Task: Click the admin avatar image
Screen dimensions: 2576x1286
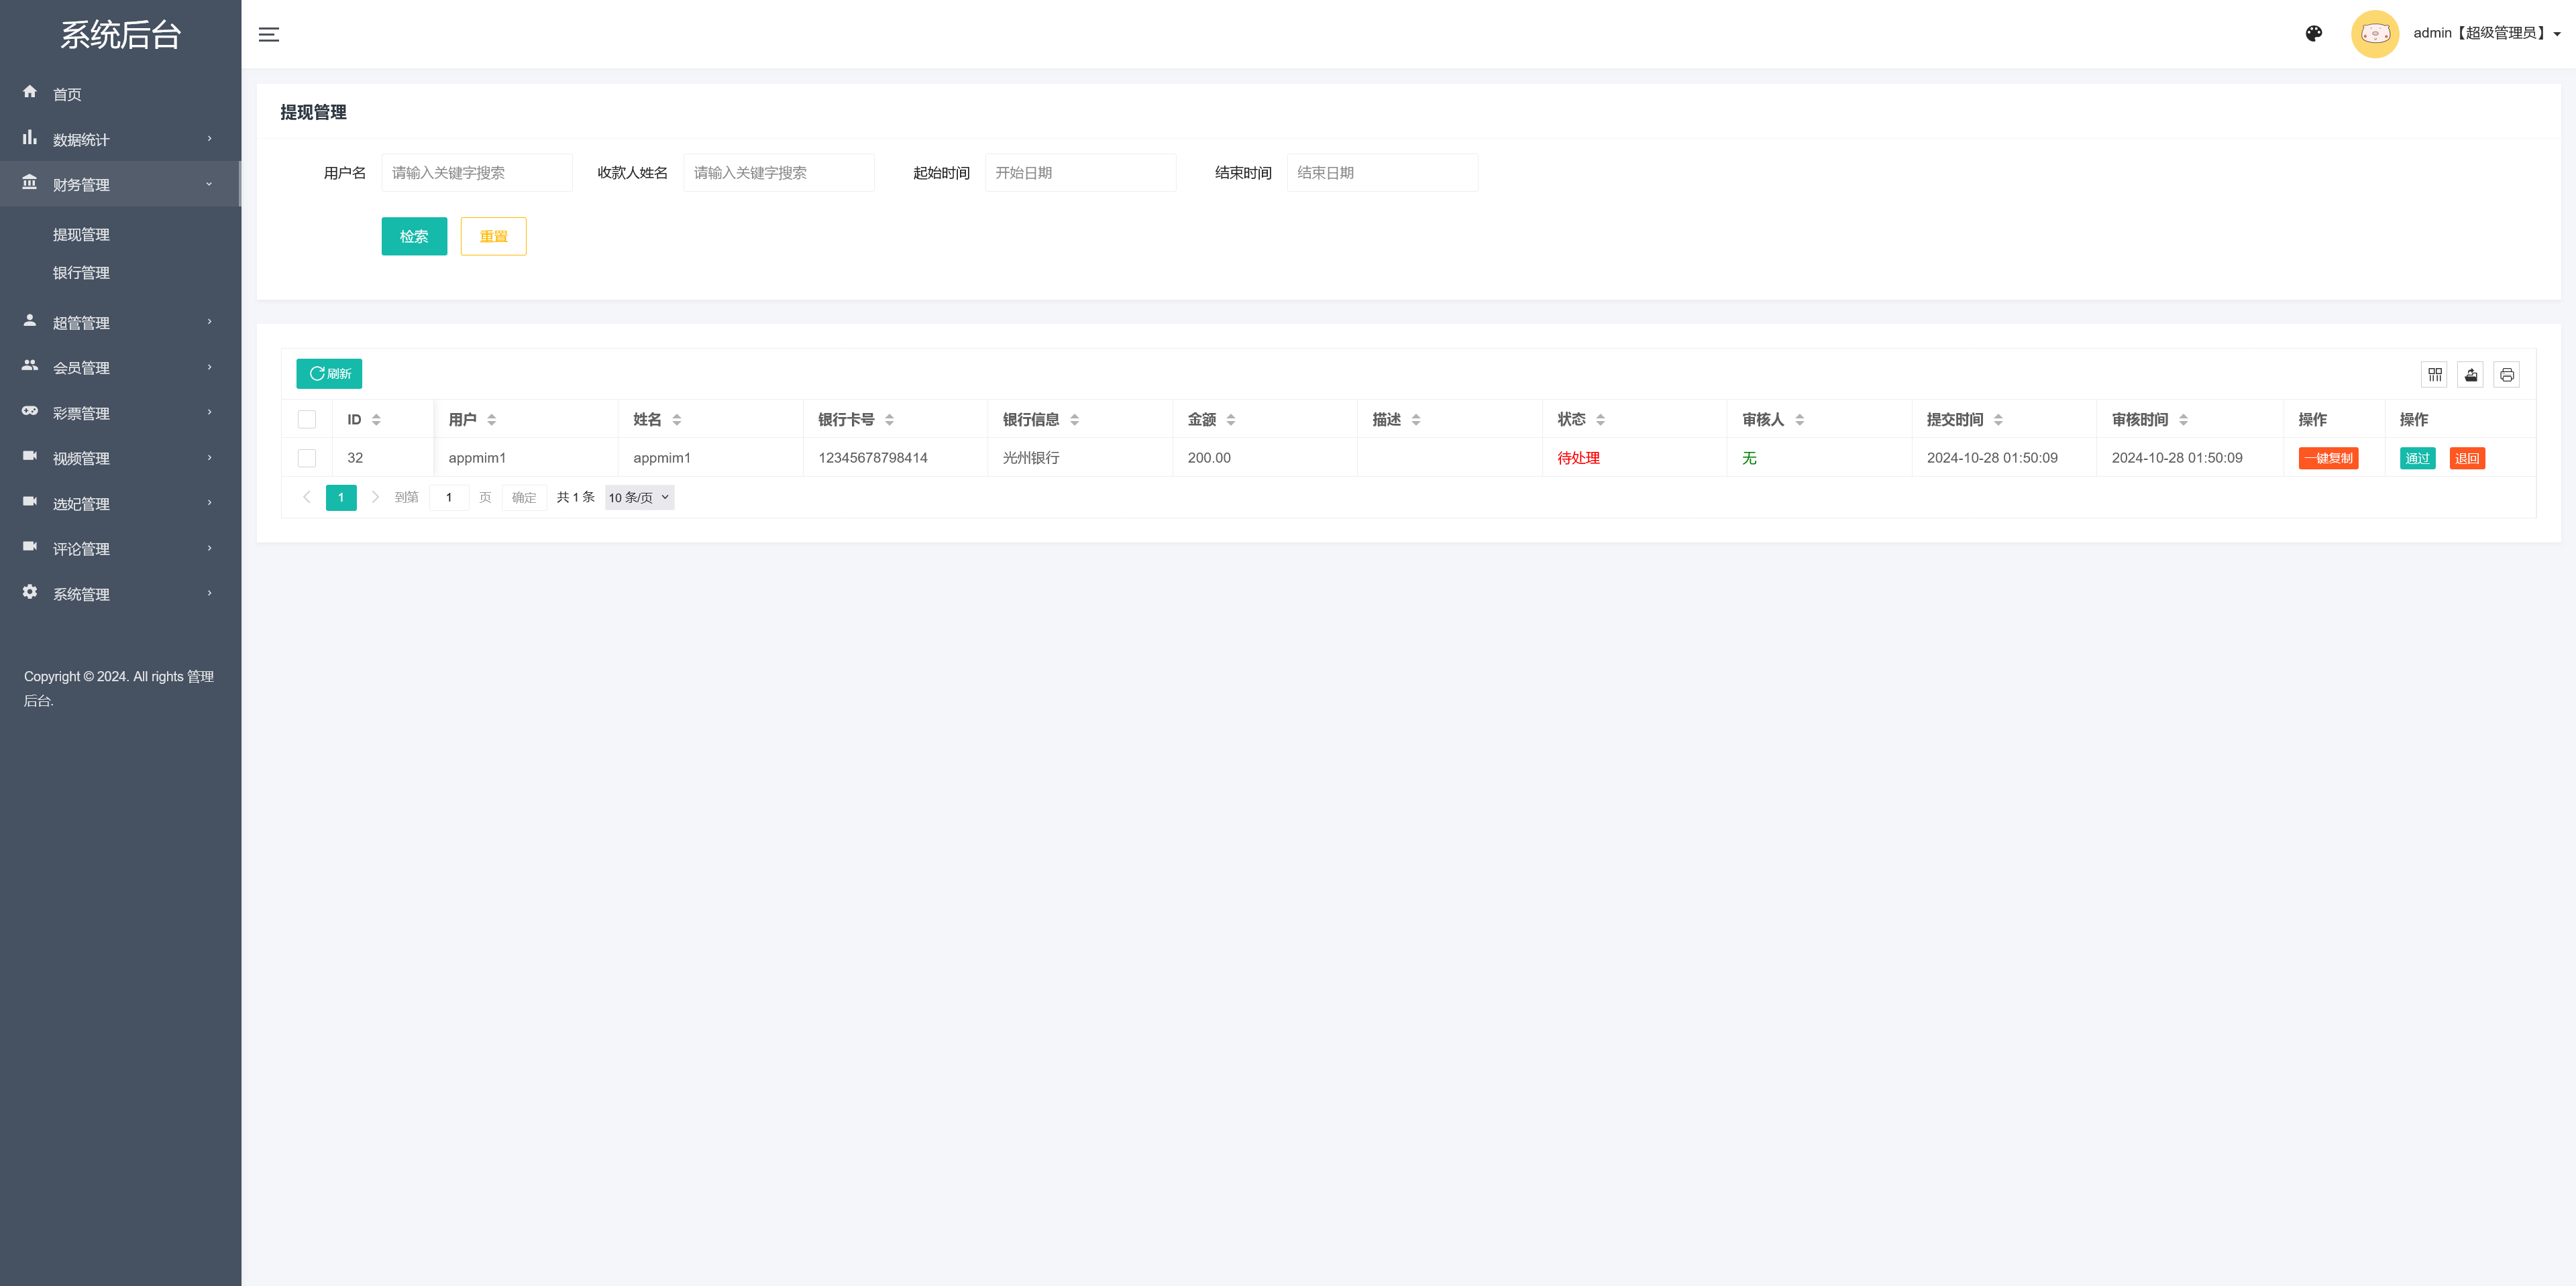Action: (2374, 34)
